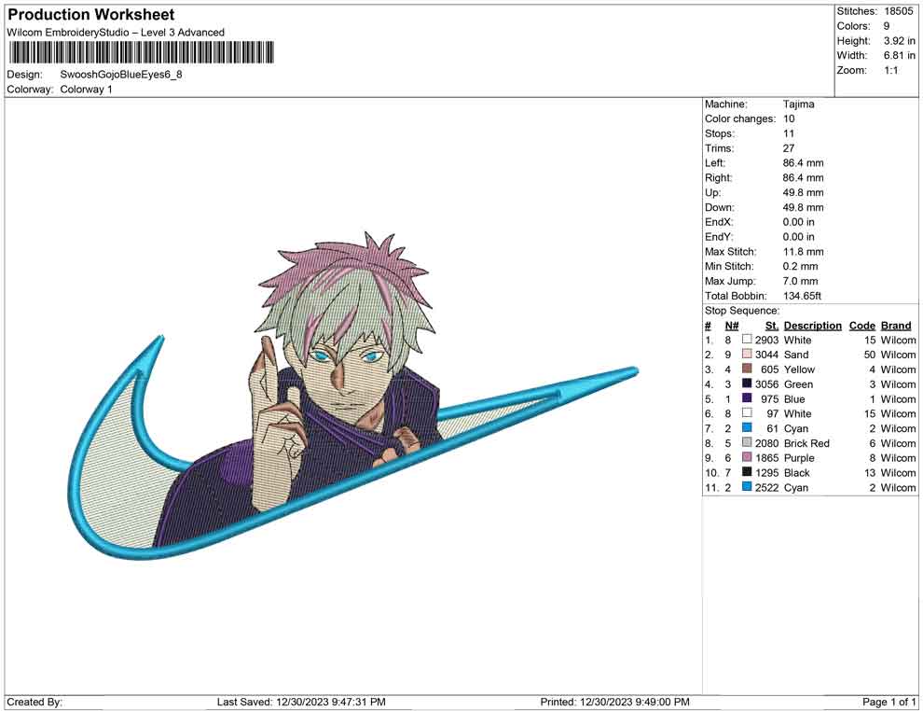Click the Right value 86.4 mm
Screen dimensions: 923x711
[804, 178]
